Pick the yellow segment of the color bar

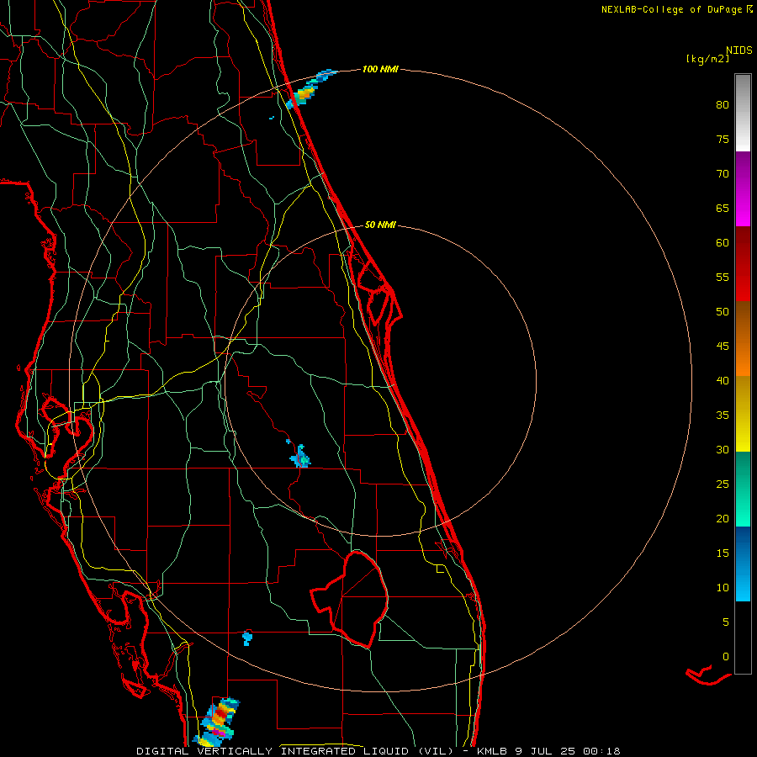[x=743, y=414]
